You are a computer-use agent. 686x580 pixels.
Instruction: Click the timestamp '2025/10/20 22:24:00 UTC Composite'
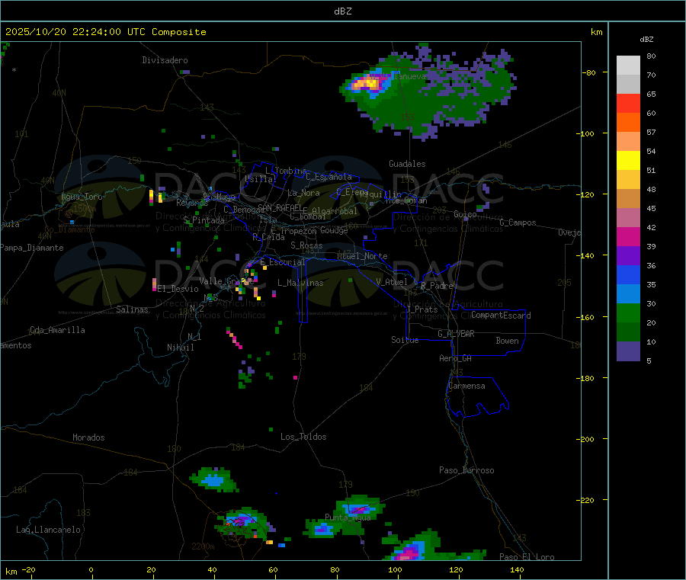(105, 32)
